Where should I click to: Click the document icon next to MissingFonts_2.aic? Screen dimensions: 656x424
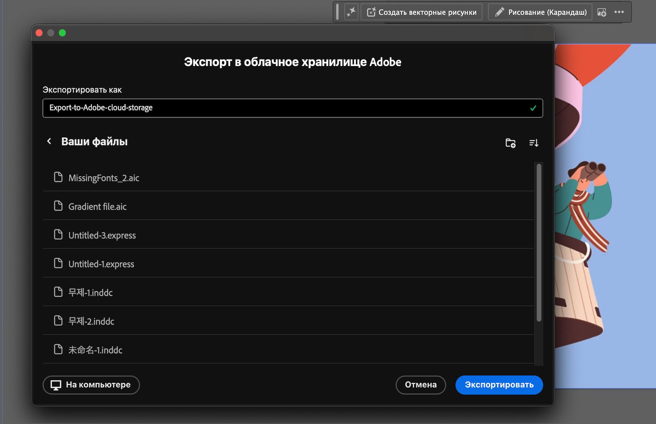[58, 177]
